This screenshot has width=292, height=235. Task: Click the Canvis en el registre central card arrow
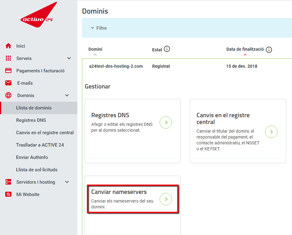click(x=271, y=132)
